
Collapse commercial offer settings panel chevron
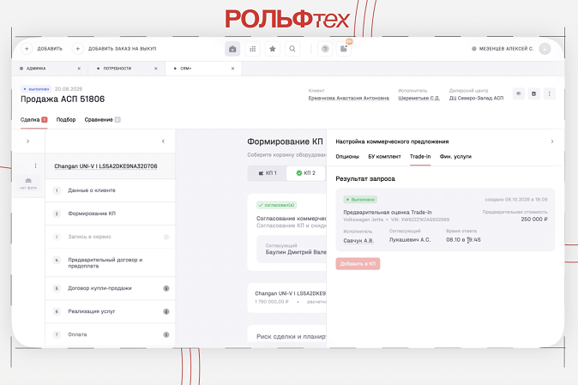click(551, 141)
